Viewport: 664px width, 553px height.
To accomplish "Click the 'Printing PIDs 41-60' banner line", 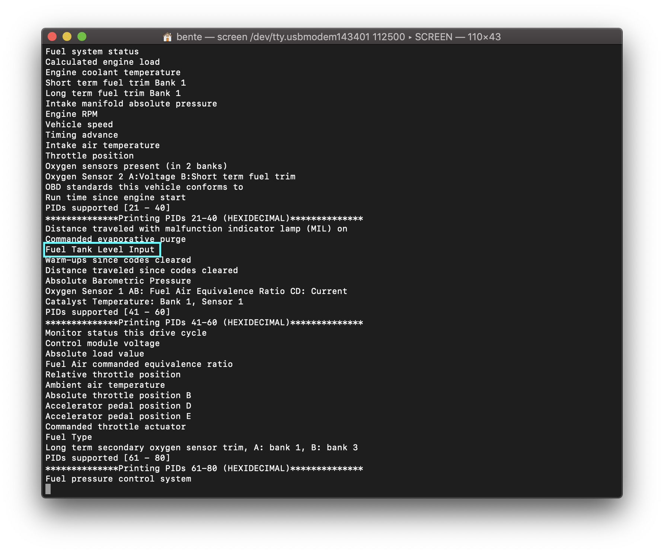I will 204,323.
